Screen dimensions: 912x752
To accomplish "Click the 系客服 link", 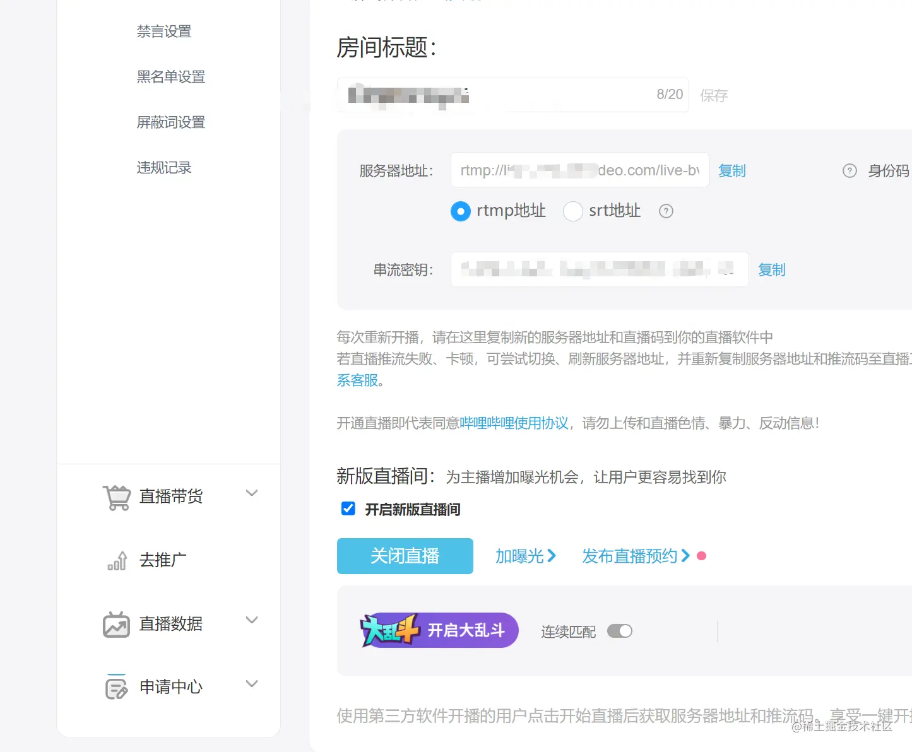I will [357, 380].
